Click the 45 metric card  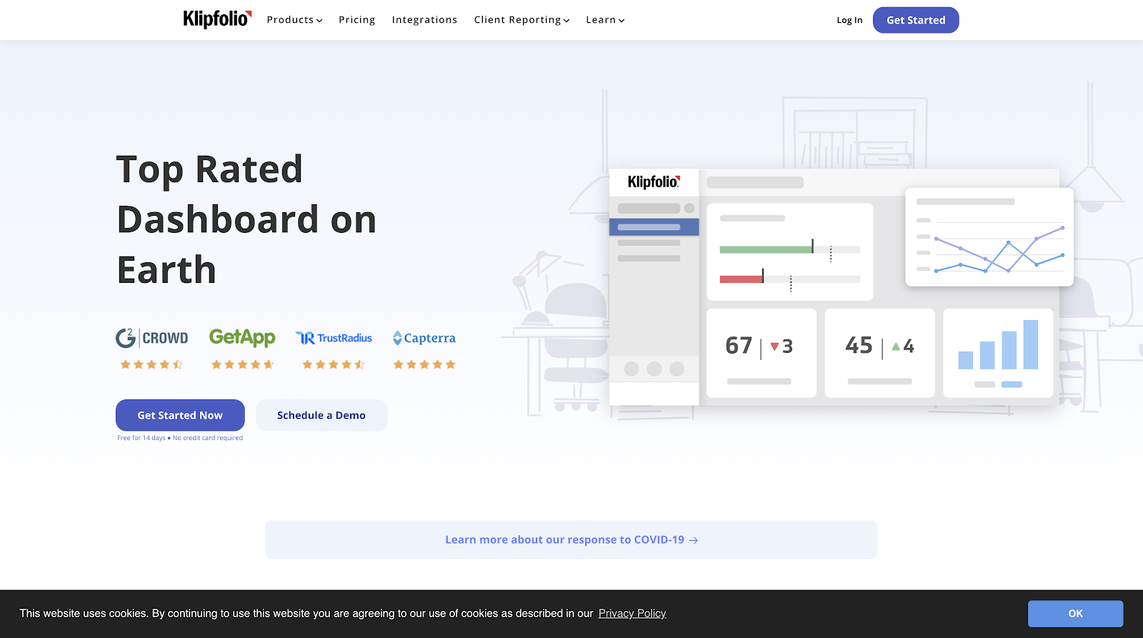click(x=879, y=353)
